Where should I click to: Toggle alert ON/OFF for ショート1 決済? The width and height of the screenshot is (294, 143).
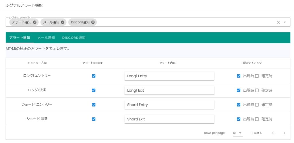(94, 119)
